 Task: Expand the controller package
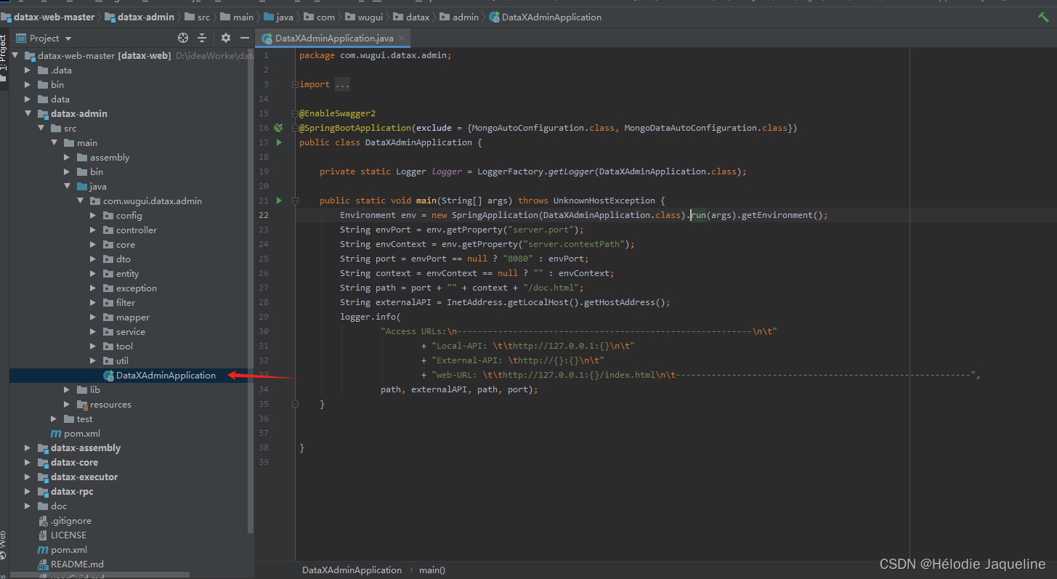pyautogui.click(x=93, y=230)
